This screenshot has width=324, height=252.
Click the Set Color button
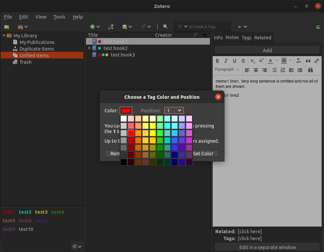pos(203,154)
